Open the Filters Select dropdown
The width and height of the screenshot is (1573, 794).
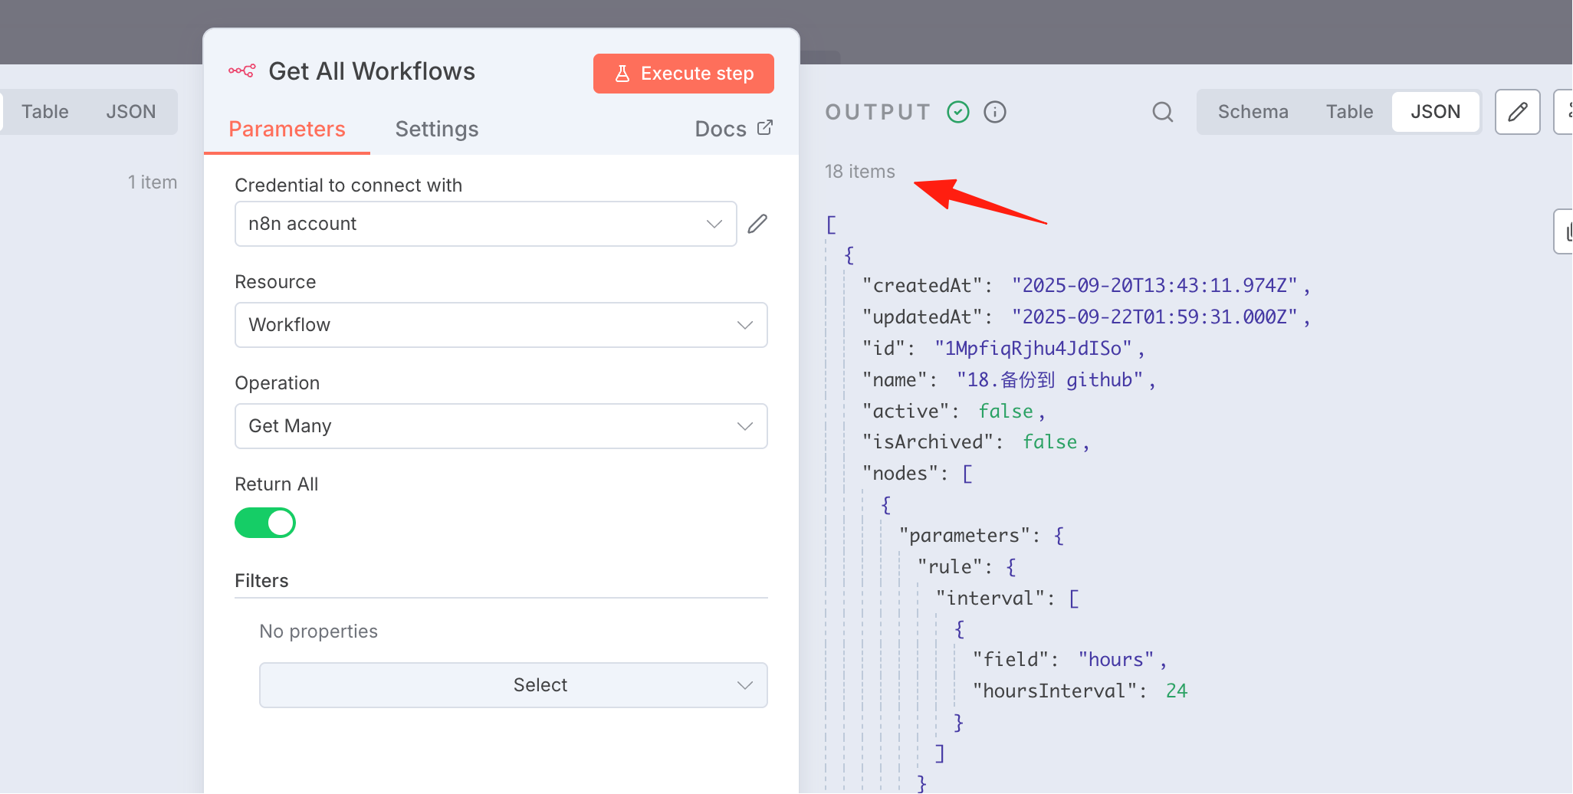tap(513, 685)
